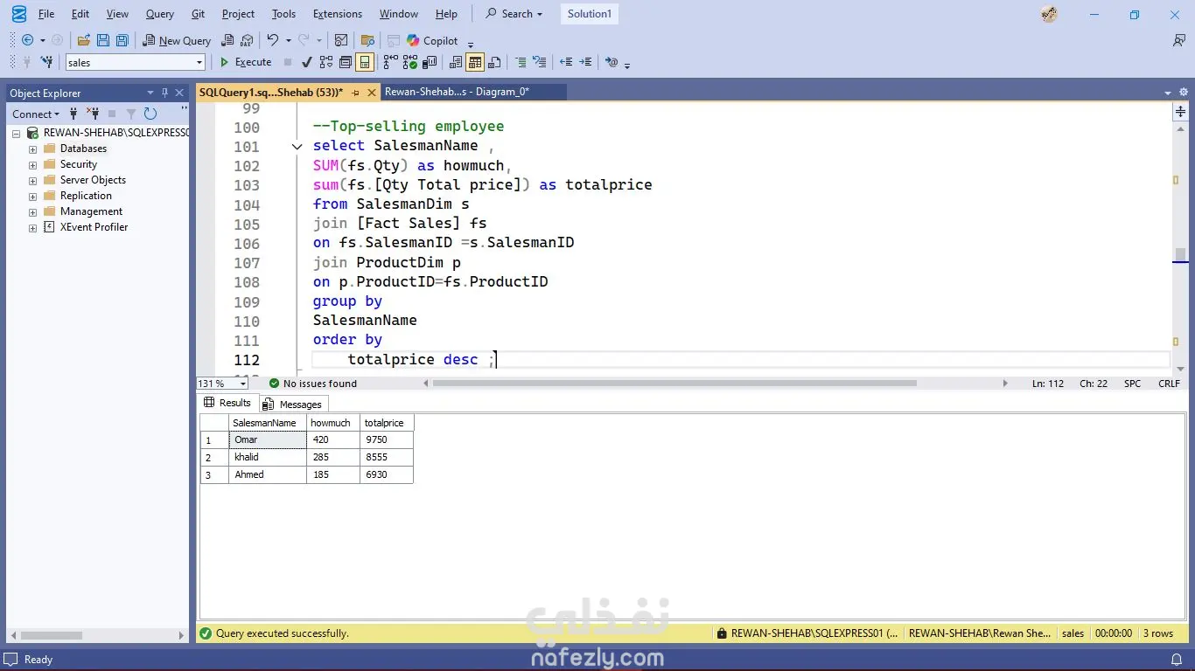Open the 131 % zoom level dropdown
Image resolution: width=1195 pixels, height=671 pixels.
[x=243, y=384]
